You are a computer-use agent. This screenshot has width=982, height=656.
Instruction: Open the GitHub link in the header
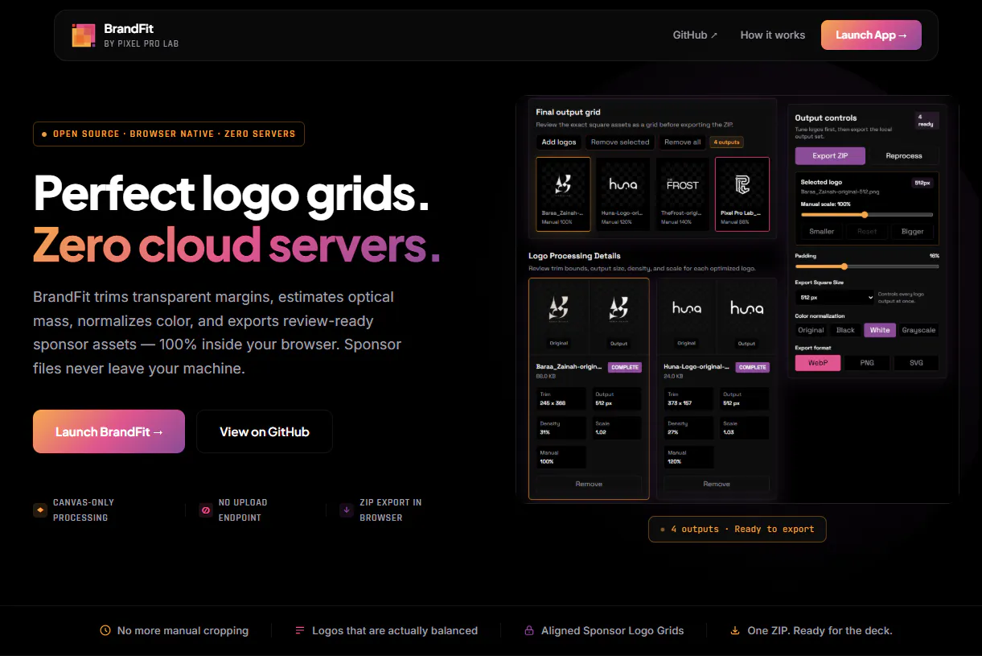point(695,35)
